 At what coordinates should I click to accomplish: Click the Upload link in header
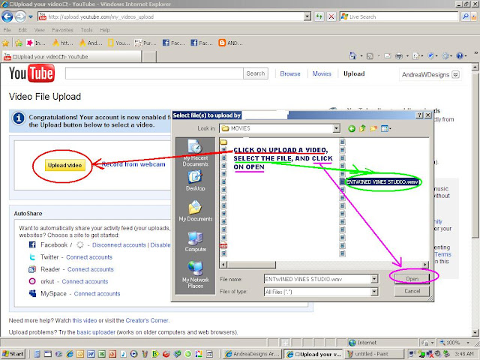coord(354,73)
